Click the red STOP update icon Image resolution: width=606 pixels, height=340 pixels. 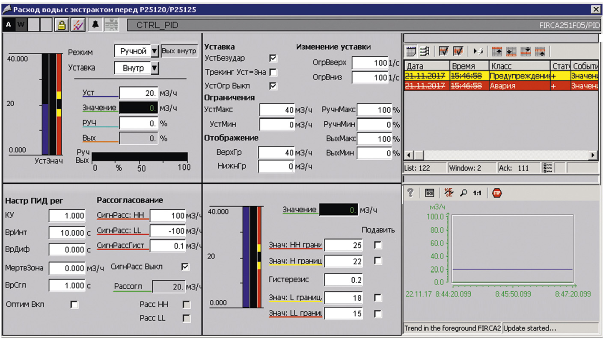coord(496,193)
